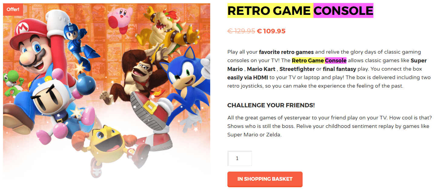Image resolution: width=434 pixels, height=191 pixels.
Task: Click the Offer! badge on the image
Action: 13,9
